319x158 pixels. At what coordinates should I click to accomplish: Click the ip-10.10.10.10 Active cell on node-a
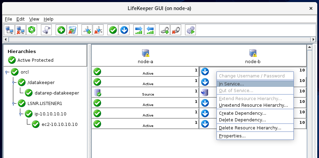click(145, 113)
